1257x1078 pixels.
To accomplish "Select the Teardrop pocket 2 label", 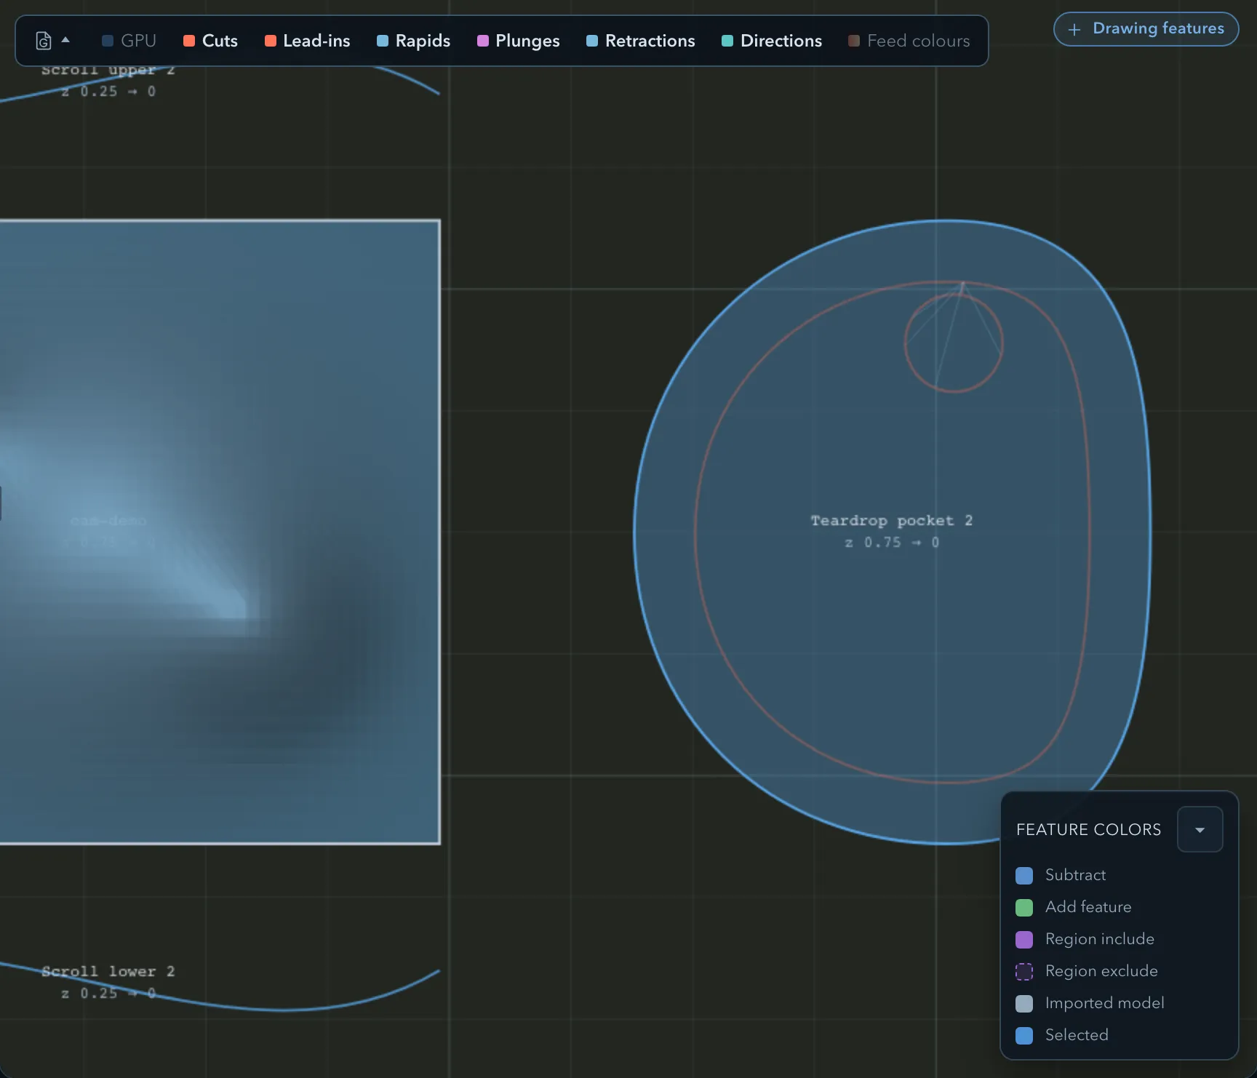I will pyautogui.click(x=892, y=520).
